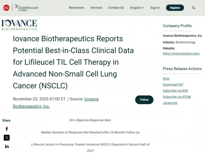Print the press release
The width and height of the screenshot is (205, 156).
tap(166, 78)
